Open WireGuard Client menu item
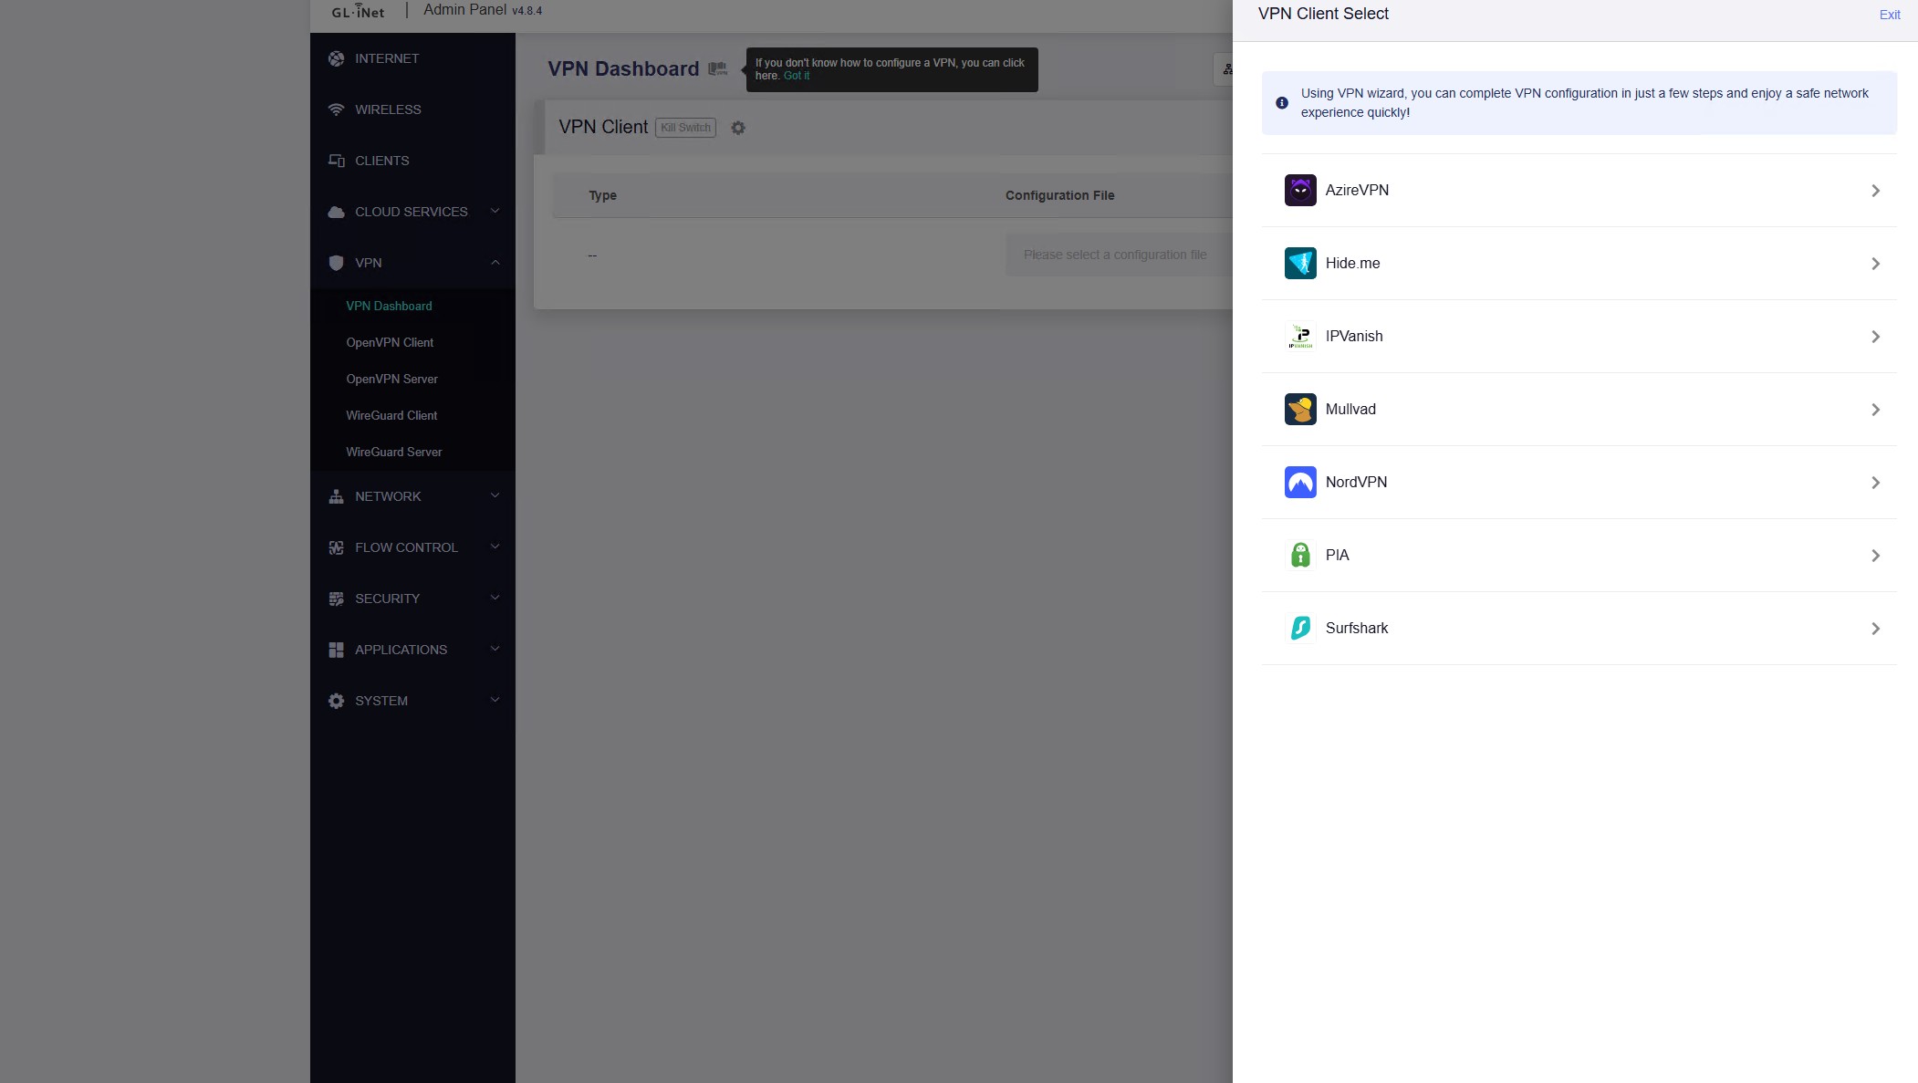1918x1083 pixels. [x=391, y=415]
